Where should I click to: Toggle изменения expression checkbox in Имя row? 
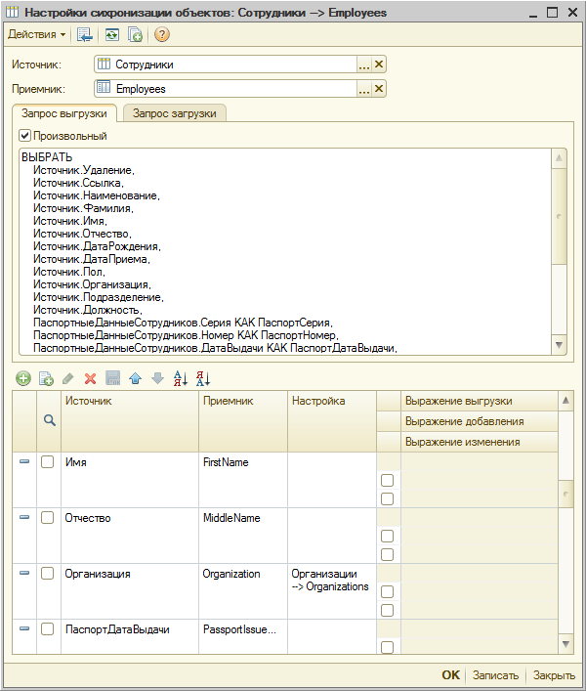(387, 498)
